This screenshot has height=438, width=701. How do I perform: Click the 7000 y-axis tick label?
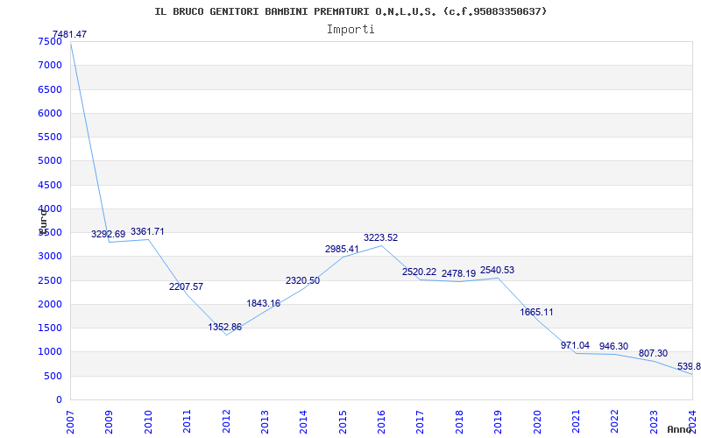coord(50,65)
